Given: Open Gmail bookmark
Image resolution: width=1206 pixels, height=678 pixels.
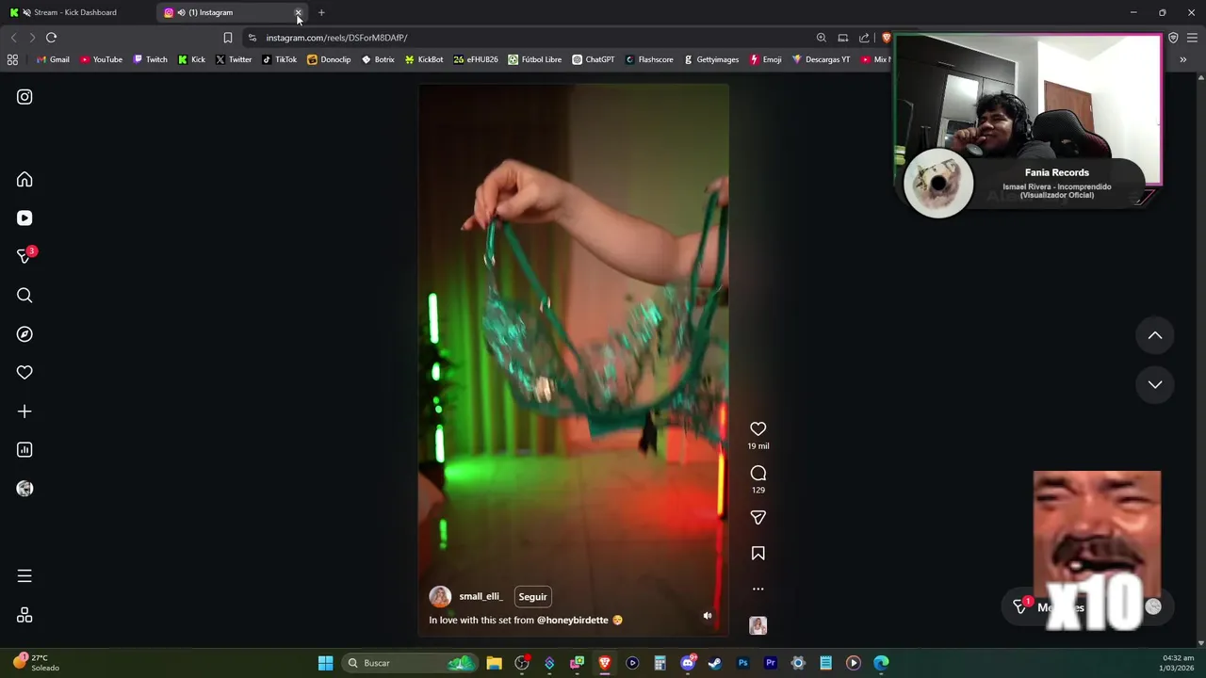Looking at the screenshot, I should pos(53,59).
